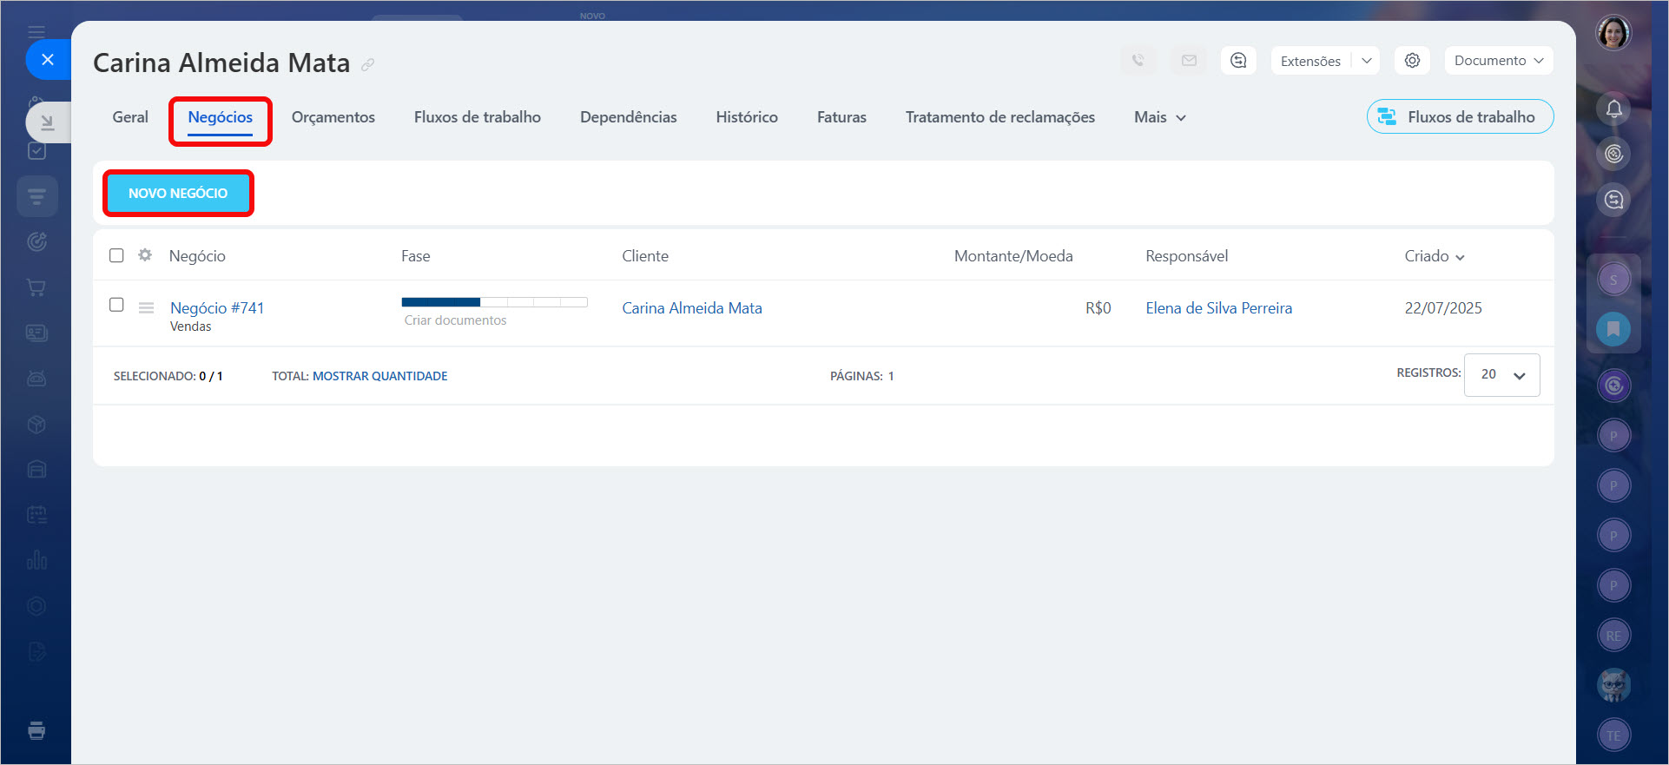Switch to the Negócios tab
This screenshot has width=1669, height=765.
pyautogui.click(x=221, y=117)
